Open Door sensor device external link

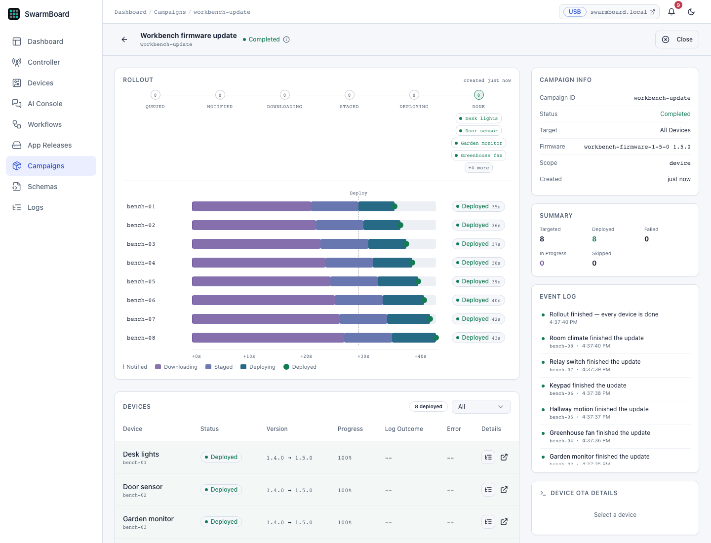504,490
